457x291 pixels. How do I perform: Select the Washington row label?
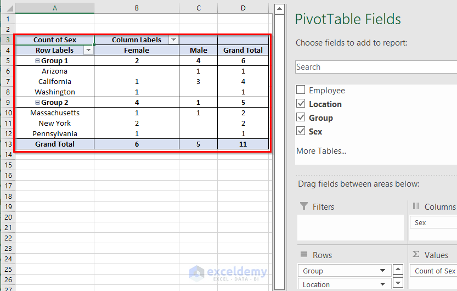54,92
